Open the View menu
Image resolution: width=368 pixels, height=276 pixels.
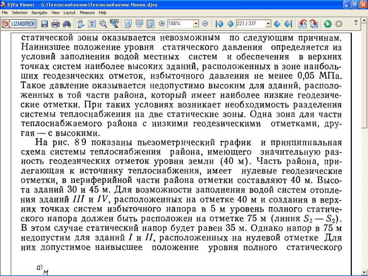pos(55,13)
